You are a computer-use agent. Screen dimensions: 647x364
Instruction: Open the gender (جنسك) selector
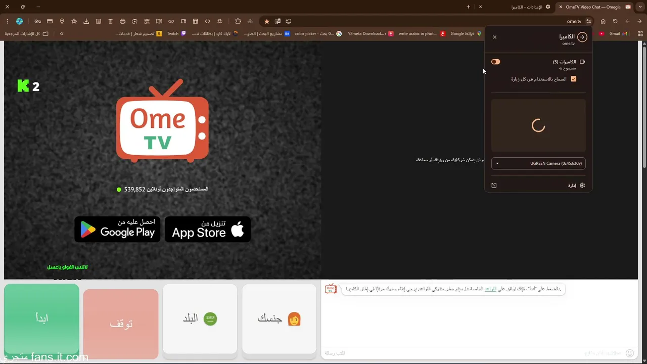279,319
